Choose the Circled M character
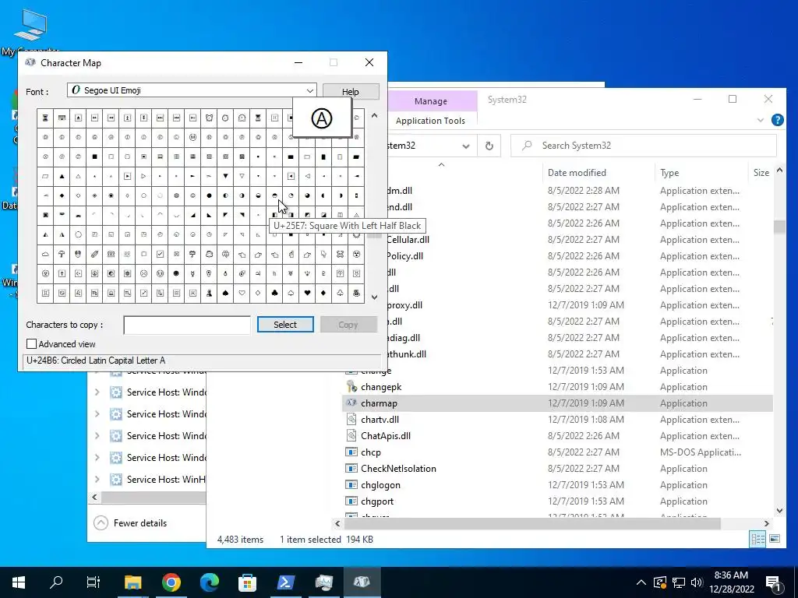Image resolution: width=798 pixels, height=598 pixels. pos(193,137)
